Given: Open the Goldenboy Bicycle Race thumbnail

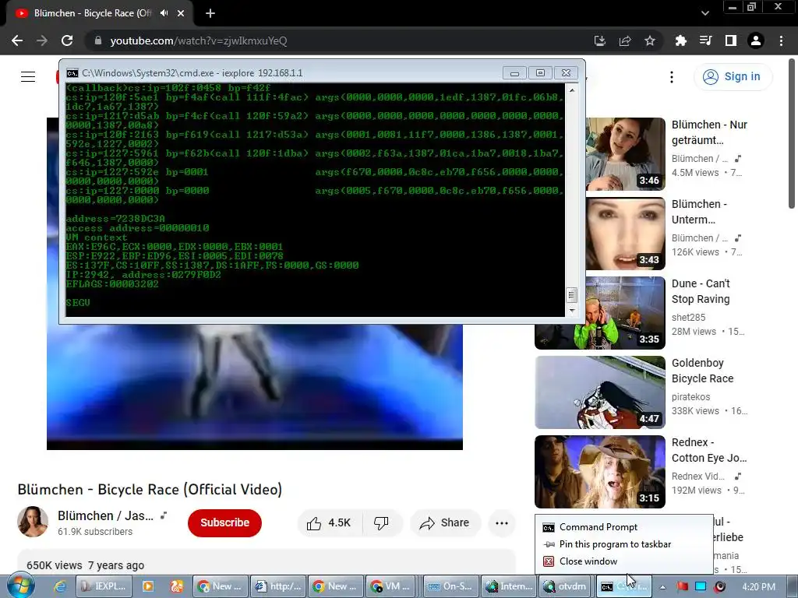Looking at the screenshot, I should point(600,392).
